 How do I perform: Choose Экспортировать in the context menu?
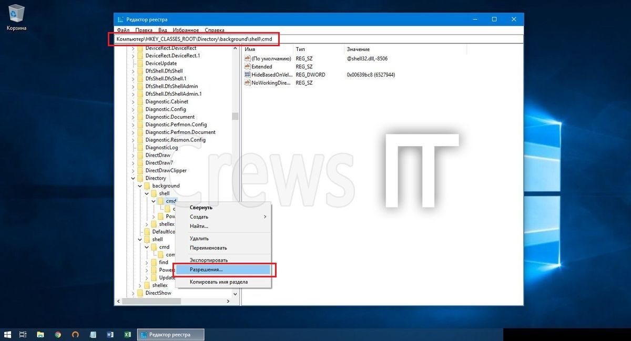click(x=223, y=260)
